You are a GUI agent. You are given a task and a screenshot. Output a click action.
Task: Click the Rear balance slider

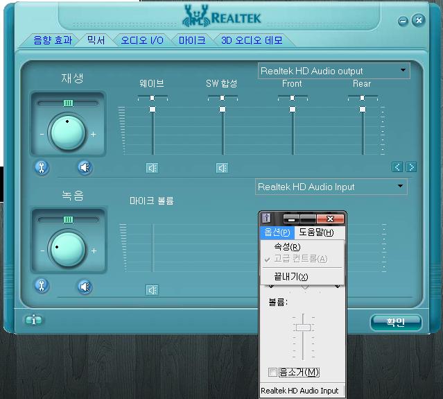tap(363, 98)
